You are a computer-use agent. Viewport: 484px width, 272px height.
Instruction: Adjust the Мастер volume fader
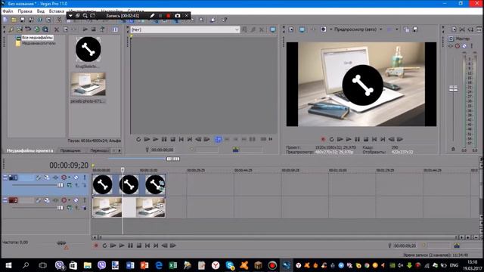(x=453, y=89)
